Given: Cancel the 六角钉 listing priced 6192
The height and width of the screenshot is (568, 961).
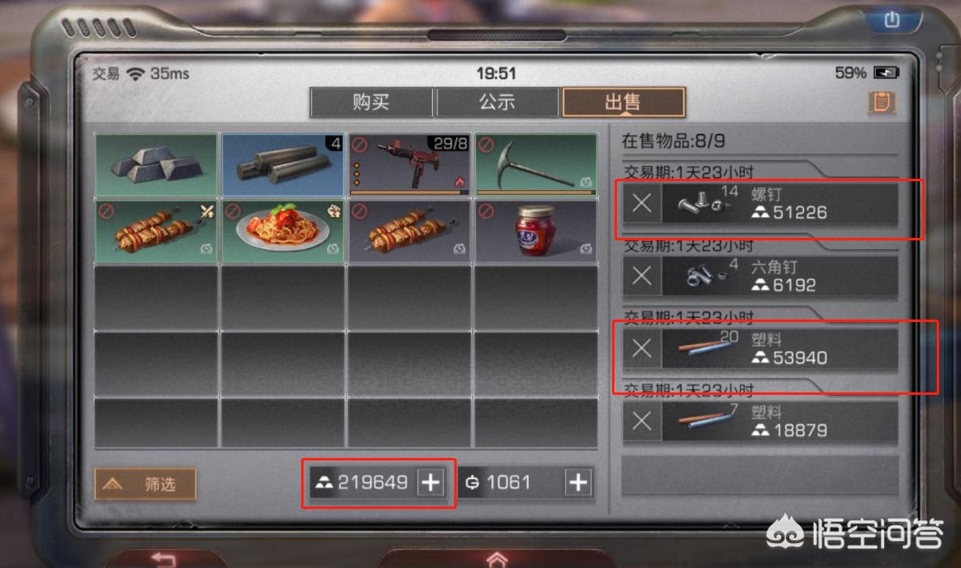Looking at the screenshot, I should pyautogui.click(x=642, y=276).
